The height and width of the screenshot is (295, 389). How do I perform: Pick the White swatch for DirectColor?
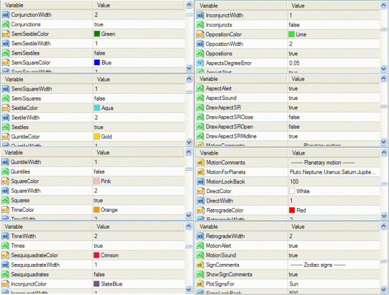click(292, 191)
